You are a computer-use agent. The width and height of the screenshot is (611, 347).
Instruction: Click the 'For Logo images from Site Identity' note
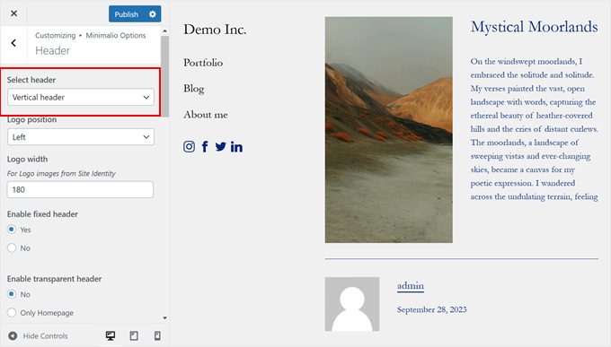61,174
